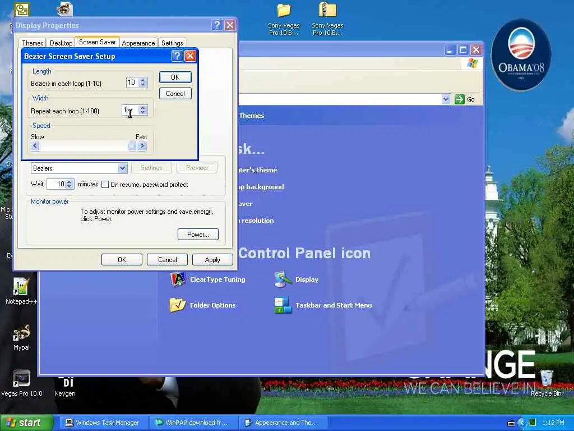
Task: Open the Notepad++ desktop shortcut
Action: pyautogui.click(x=21, y=291)
